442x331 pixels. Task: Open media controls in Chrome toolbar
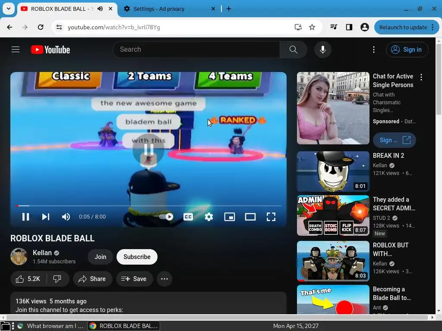point(334,27)
